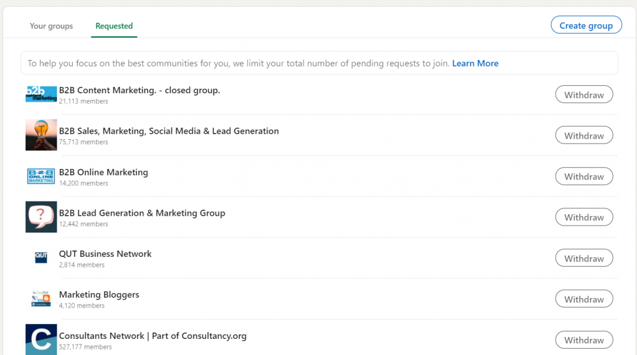Open B2B Lead Generation & Marketing Group title

point(142,213)
